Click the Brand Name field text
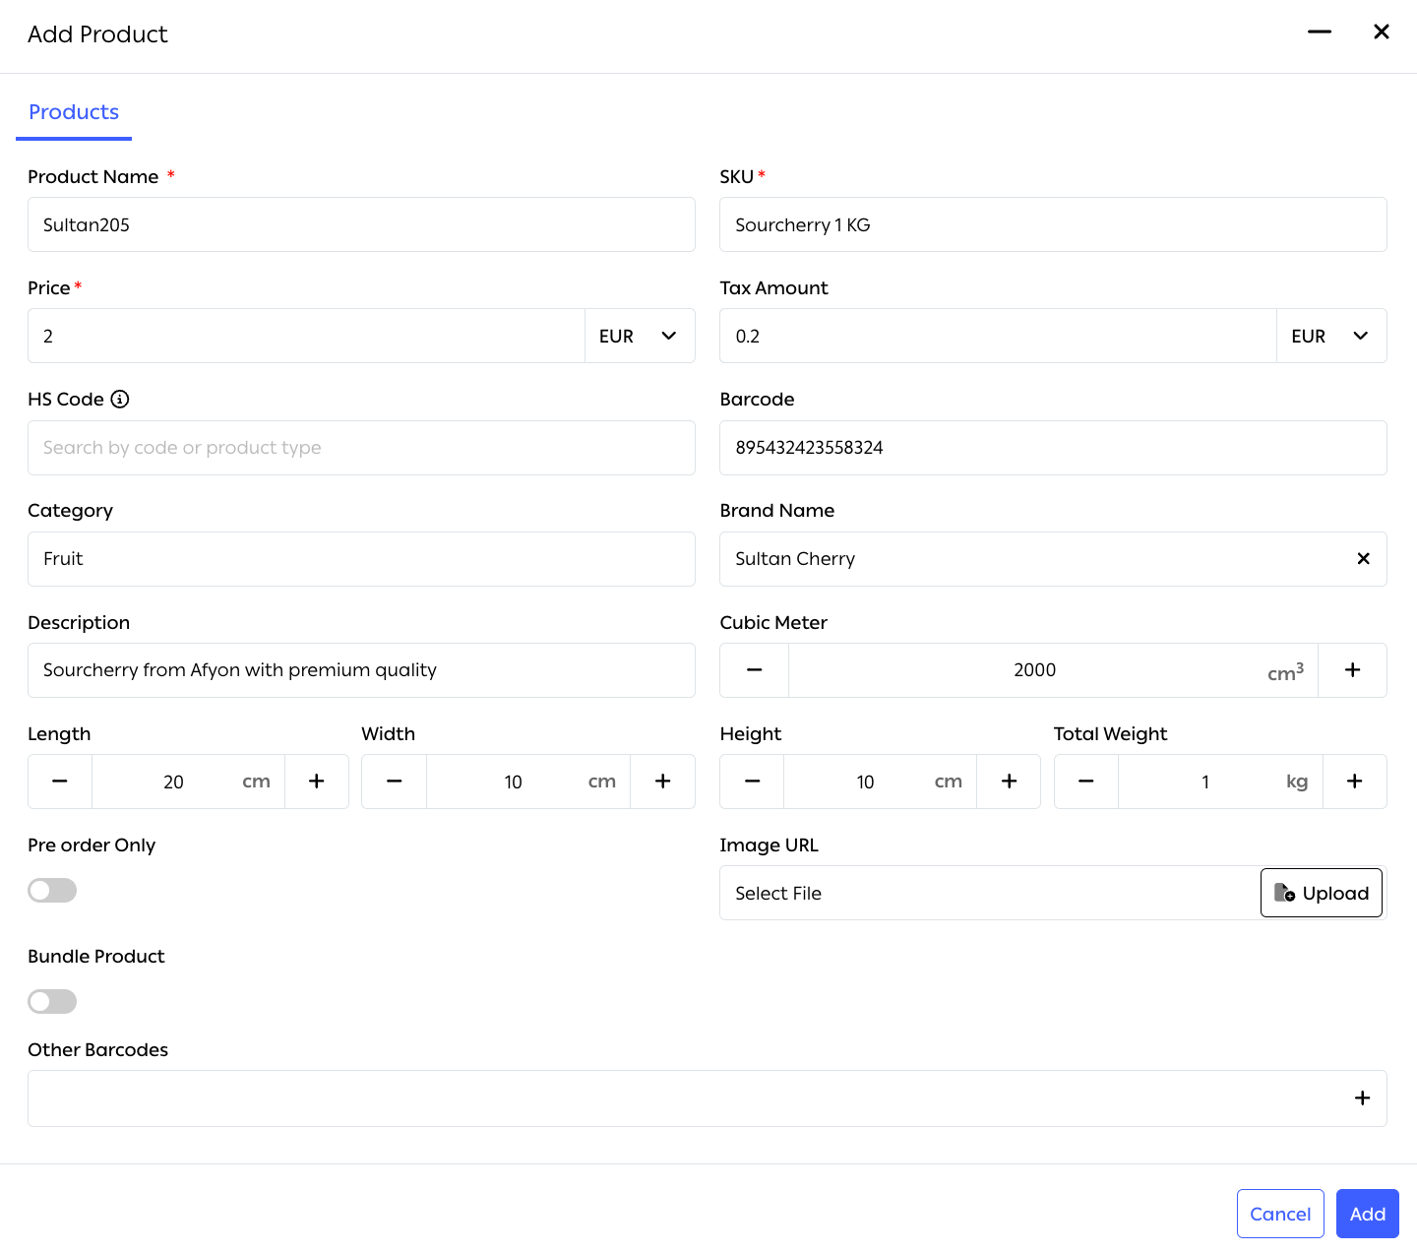 pyautogui.click(x=795, y=559)
